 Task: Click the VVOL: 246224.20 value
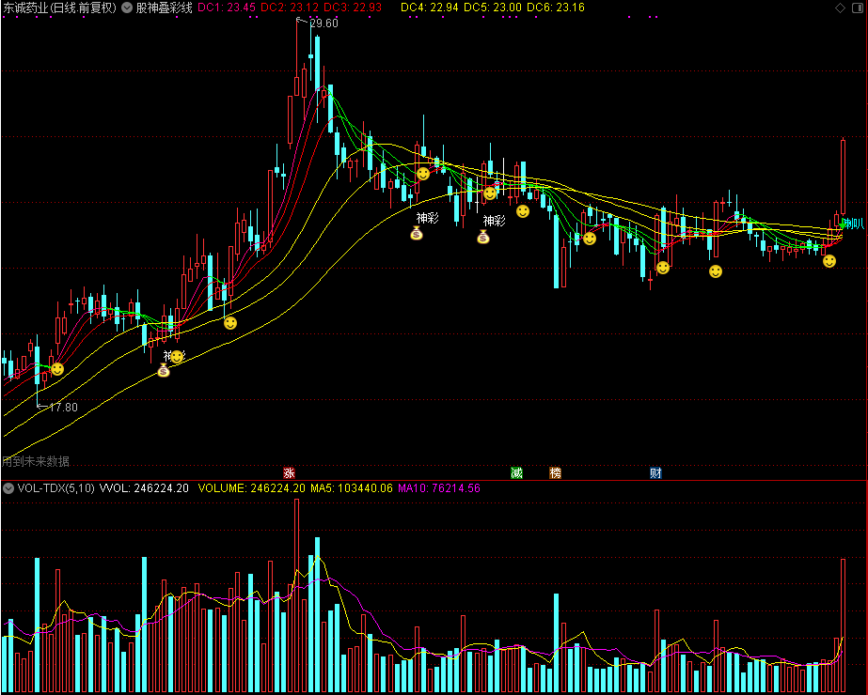point(144,488)
